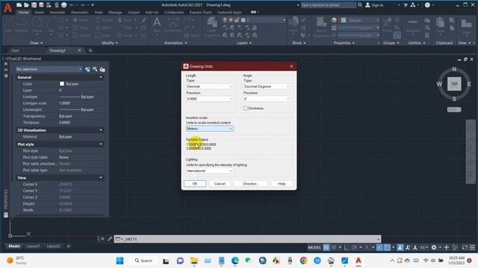Image resolution: width=478 pixels, height=268 pixels.
Task: Click Select Objects icon in Properties palette
Action: (x=95, y=69)
